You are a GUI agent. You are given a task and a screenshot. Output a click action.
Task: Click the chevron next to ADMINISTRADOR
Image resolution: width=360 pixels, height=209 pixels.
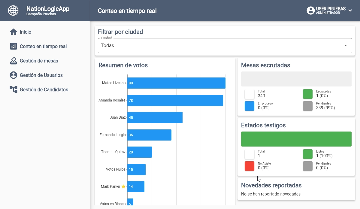[x=350, y=11]
